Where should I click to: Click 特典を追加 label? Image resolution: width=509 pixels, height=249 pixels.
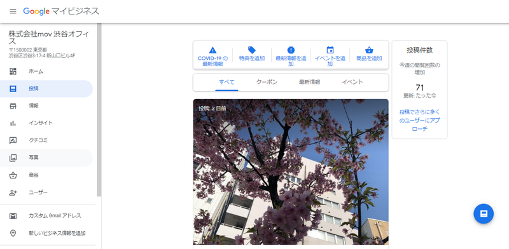[x=252, y=58]
